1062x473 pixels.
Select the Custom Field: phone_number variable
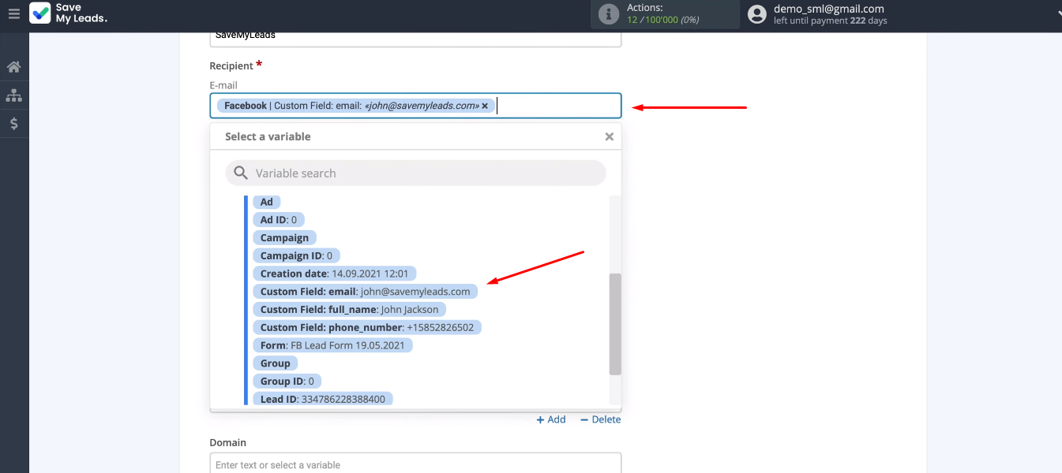tap(366, 327)
